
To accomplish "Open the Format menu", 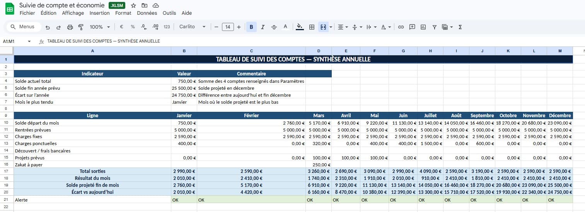I will click(123, 13).
